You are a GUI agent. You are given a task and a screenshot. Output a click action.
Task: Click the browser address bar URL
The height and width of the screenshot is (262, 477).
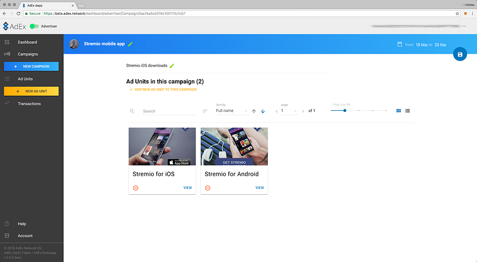(x=114, y=13)
